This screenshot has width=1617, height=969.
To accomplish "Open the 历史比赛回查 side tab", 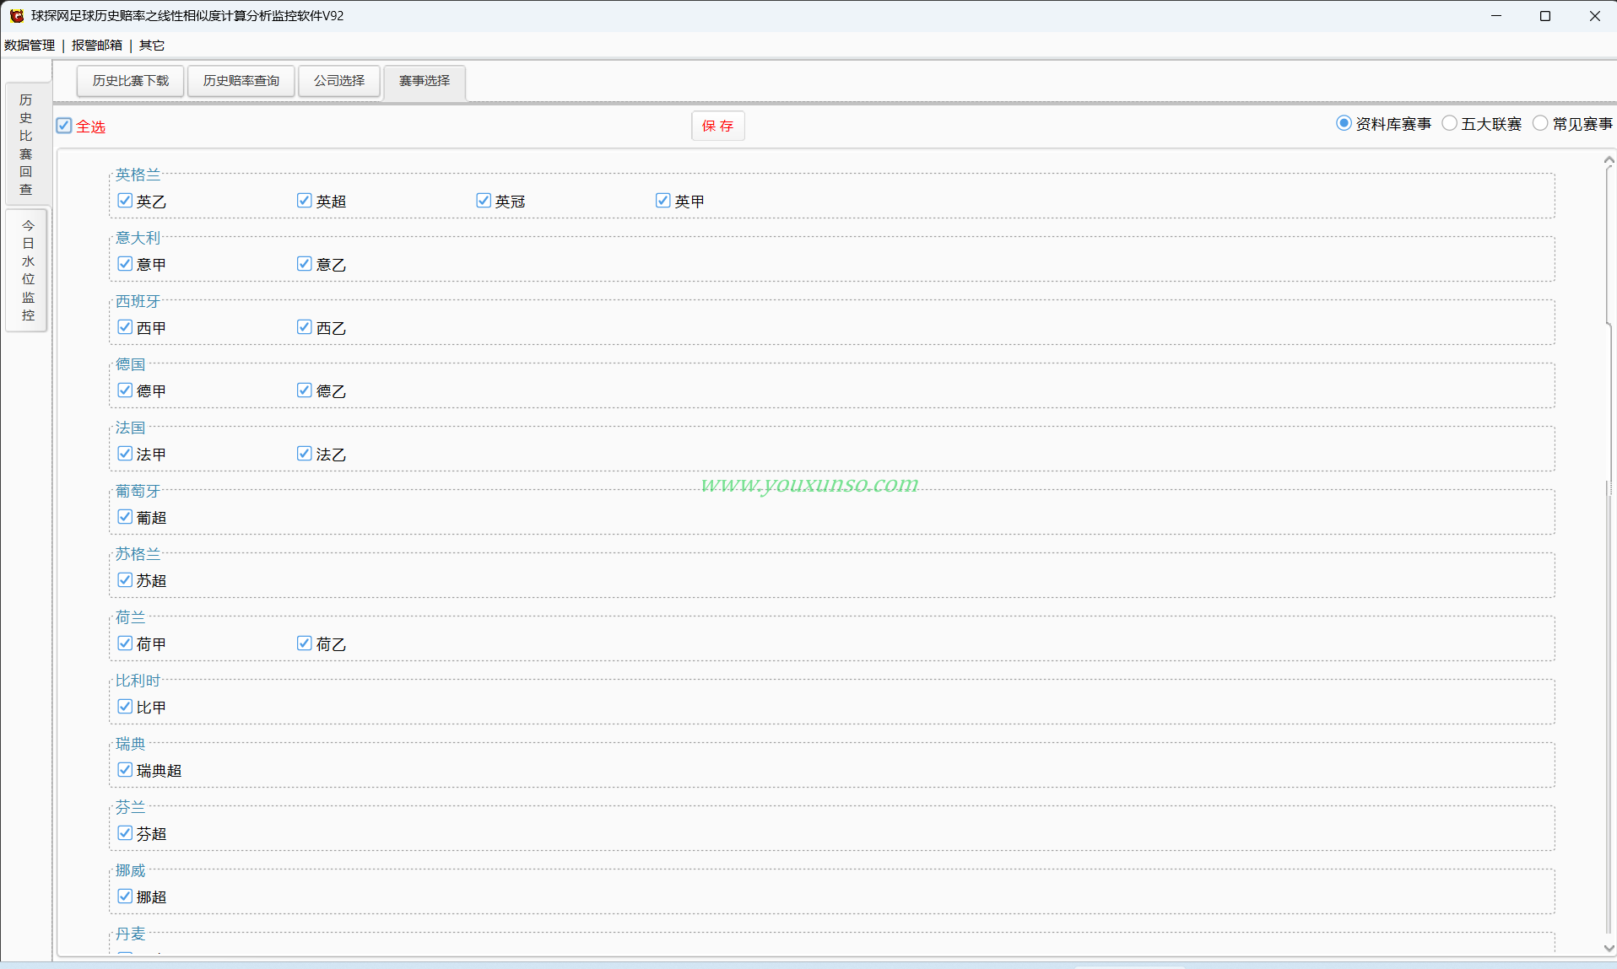I will pyautogui.click(x=26, y=144).
